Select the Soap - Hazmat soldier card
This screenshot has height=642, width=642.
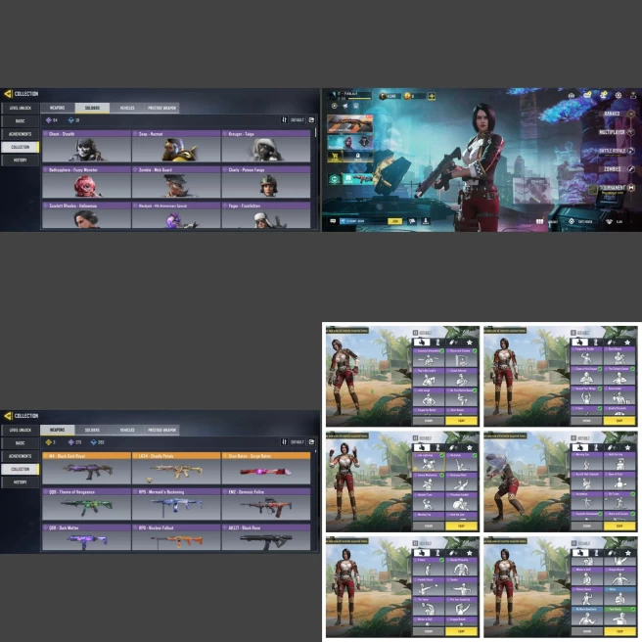coord(176,146)
